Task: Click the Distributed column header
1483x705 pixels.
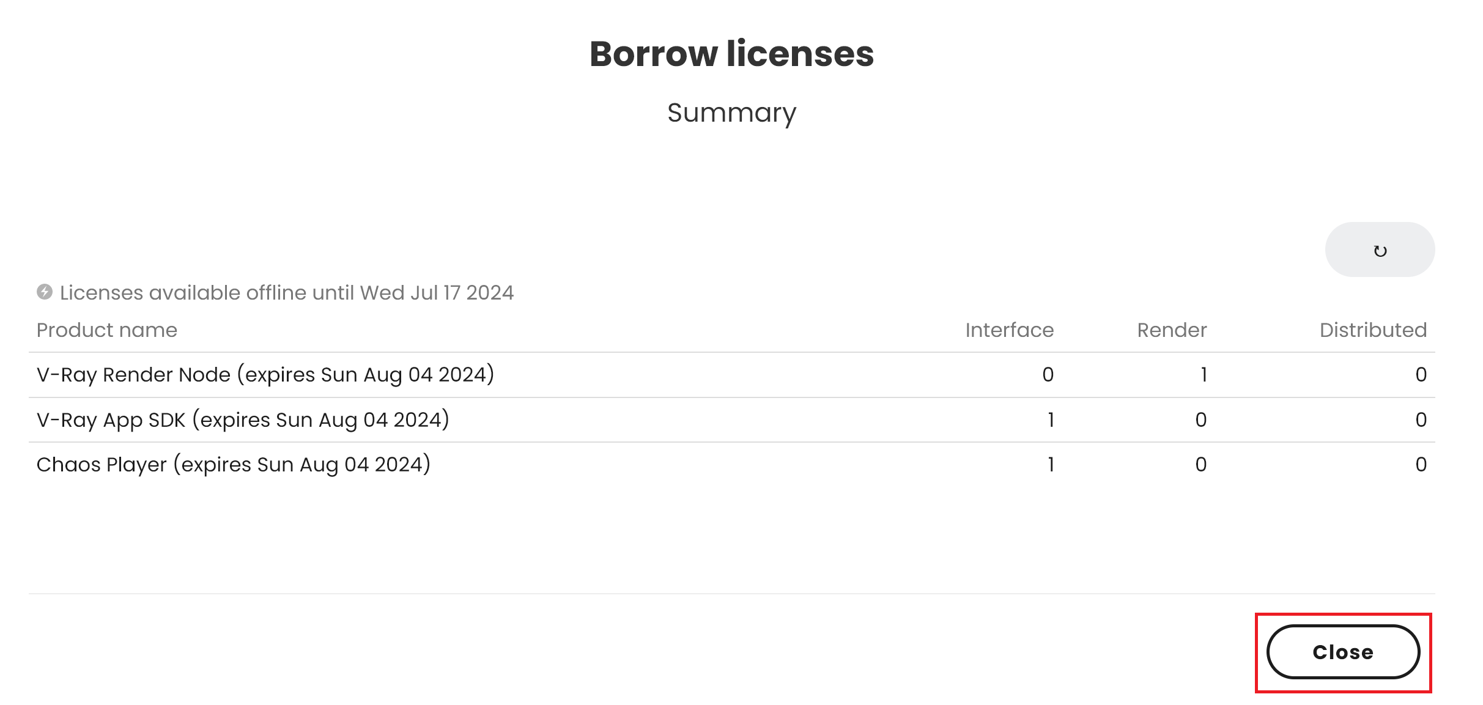Action: click(x=1372, y=330)
